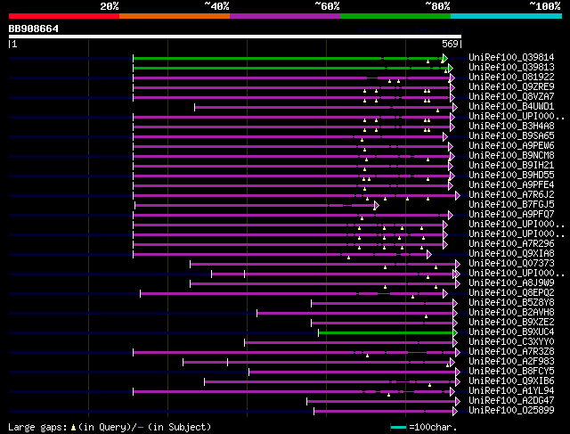Click the white query sequence bar
The width and height of the screenshot is (570, 434).
tap(235, 37)
